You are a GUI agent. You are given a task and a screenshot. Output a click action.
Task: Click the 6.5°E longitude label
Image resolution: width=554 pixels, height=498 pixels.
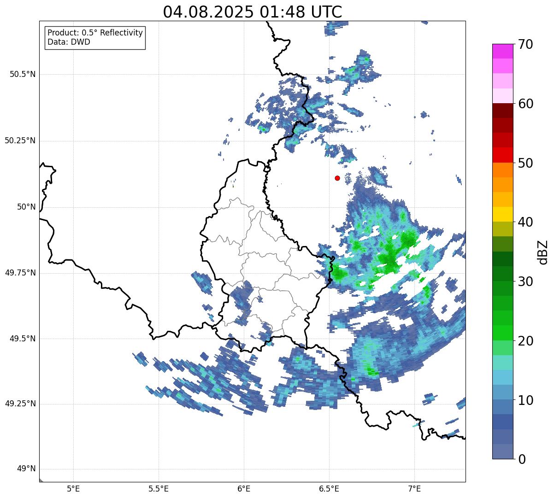329,488
